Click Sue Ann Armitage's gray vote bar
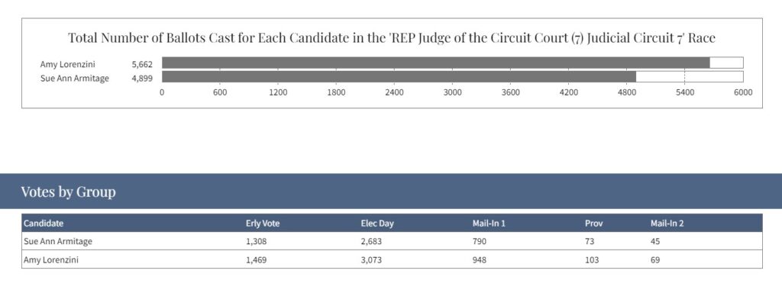Image resolution: width=782 pixels, height=293 pixels. click(x=399, y=77)
